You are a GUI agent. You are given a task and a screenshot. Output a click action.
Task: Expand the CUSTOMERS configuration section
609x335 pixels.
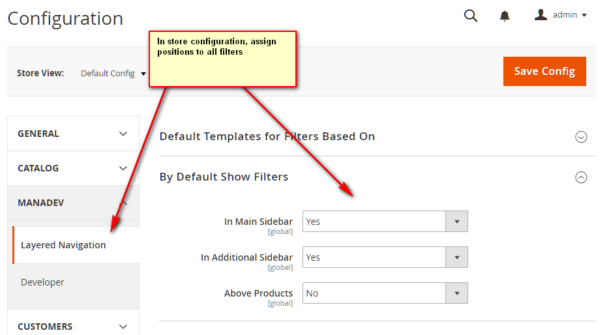(x=73, y=326)
